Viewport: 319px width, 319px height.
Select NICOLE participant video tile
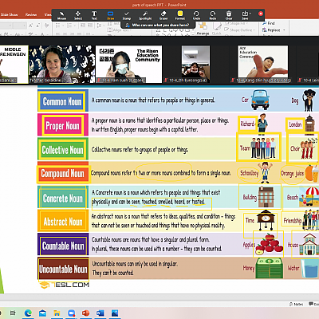pos(14,64)
